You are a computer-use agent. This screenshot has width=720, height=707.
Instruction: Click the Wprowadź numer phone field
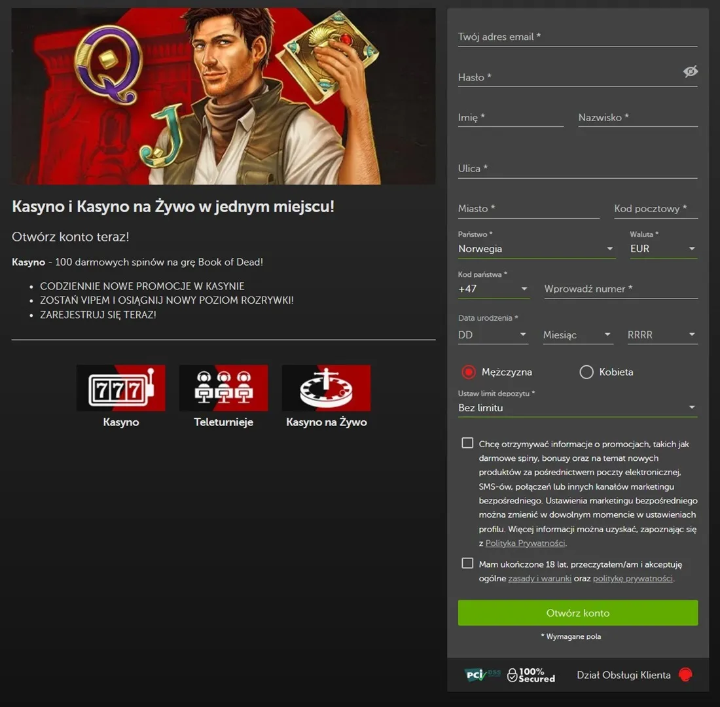click(621, 289)
